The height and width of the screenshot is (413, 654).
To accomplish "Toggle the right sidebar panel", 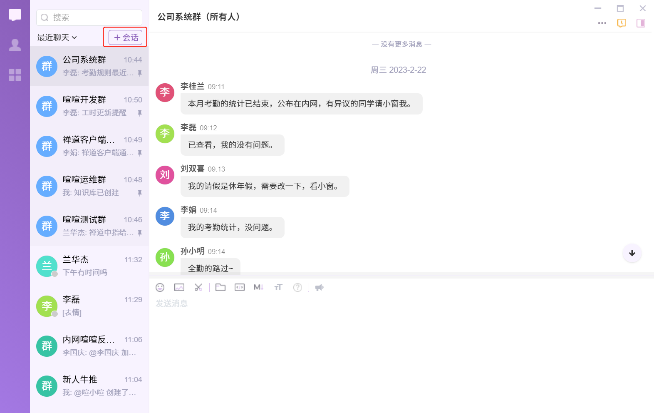I will point(641,23).
